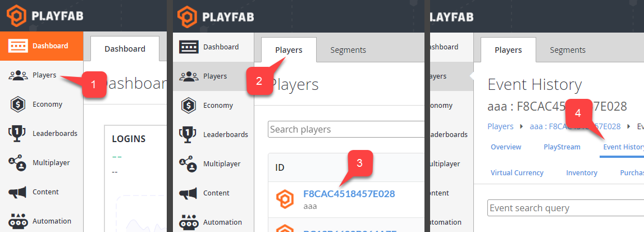Screen dimensions: 644x232
Task: Click Players breadcrumb link under Event History title
Action: click(500, 126)
